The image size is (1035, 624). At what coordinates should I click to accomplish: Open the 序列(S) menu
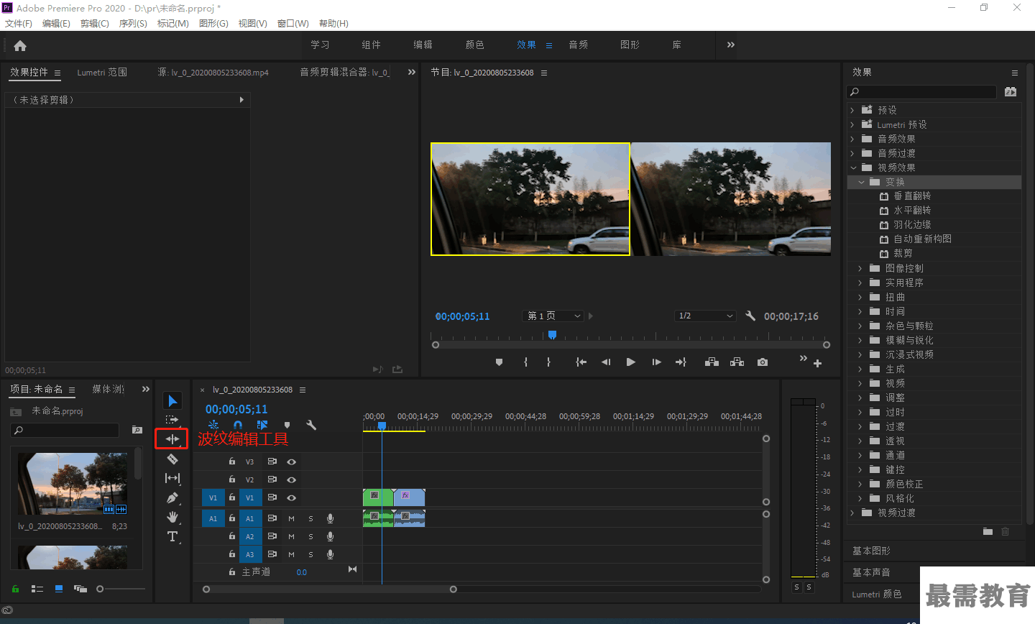(x=133, y=24)
